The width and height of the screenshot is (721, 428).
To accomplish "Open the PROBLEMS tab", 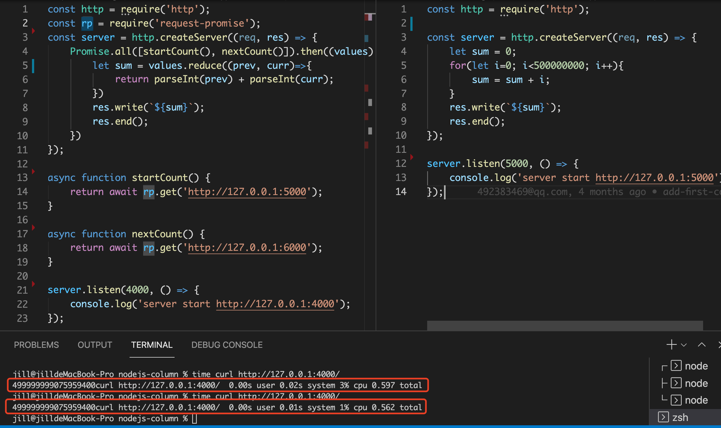I will 36,345.
